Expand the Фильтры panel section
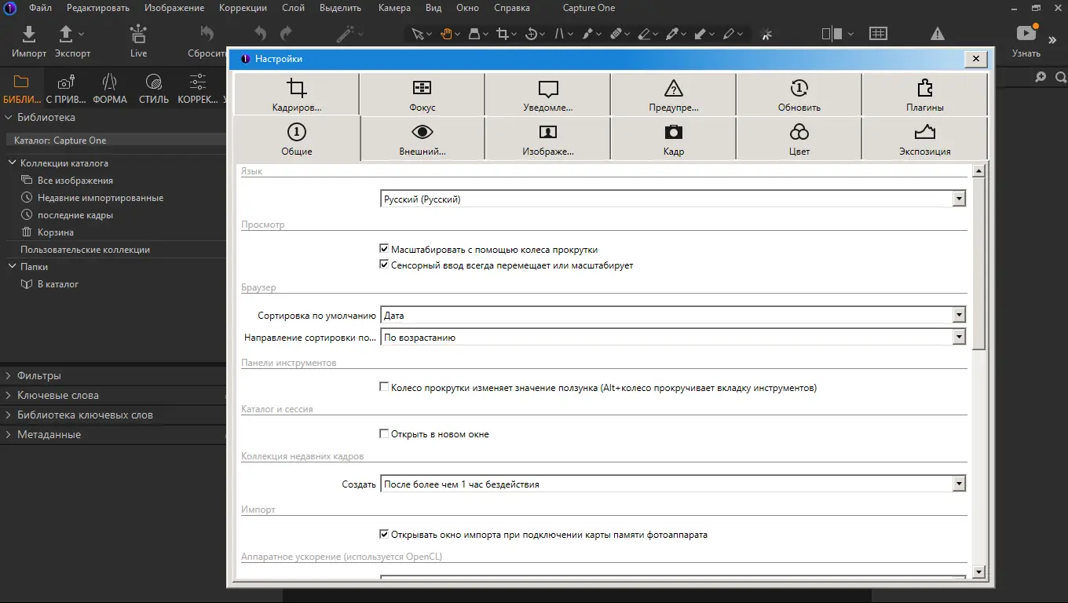Viewport: 1068px width, 603px height. click(x=39, y=376)
